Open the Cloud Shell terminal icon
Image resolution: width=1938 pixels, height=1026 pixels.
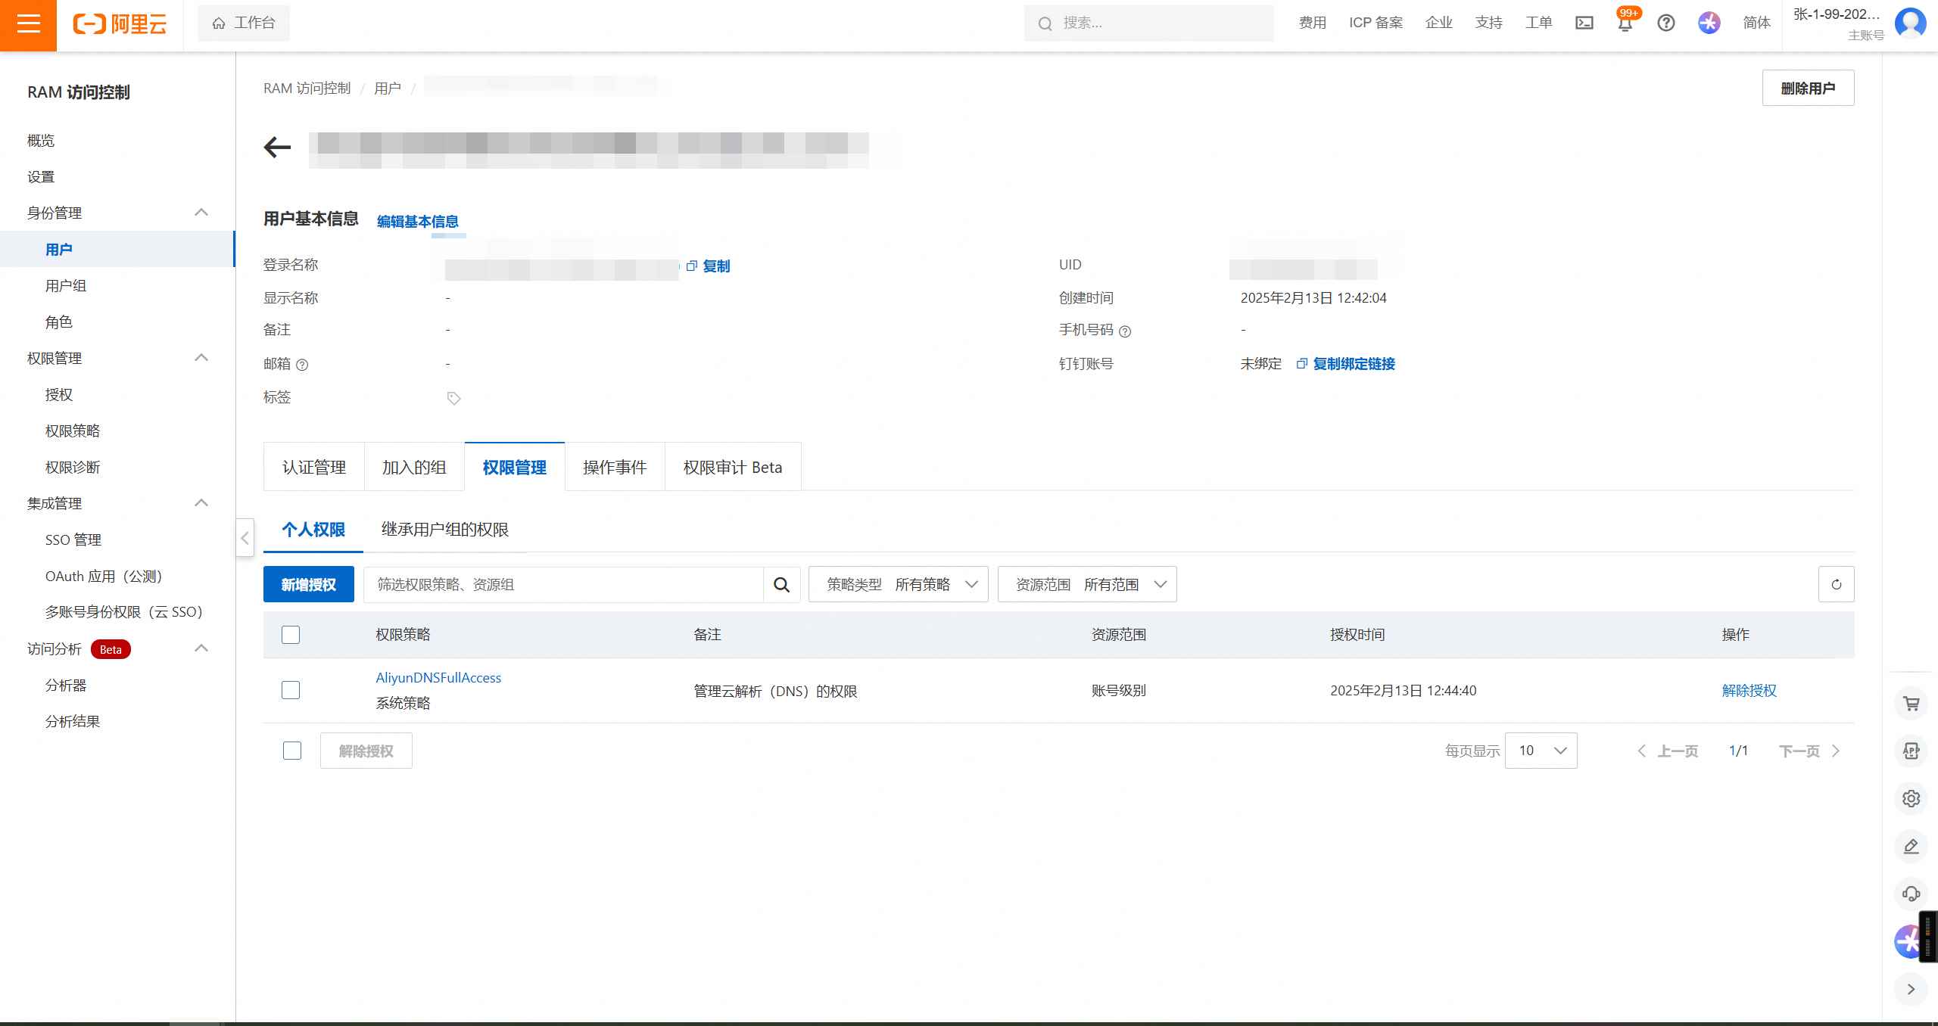[x=1584, y=23]
